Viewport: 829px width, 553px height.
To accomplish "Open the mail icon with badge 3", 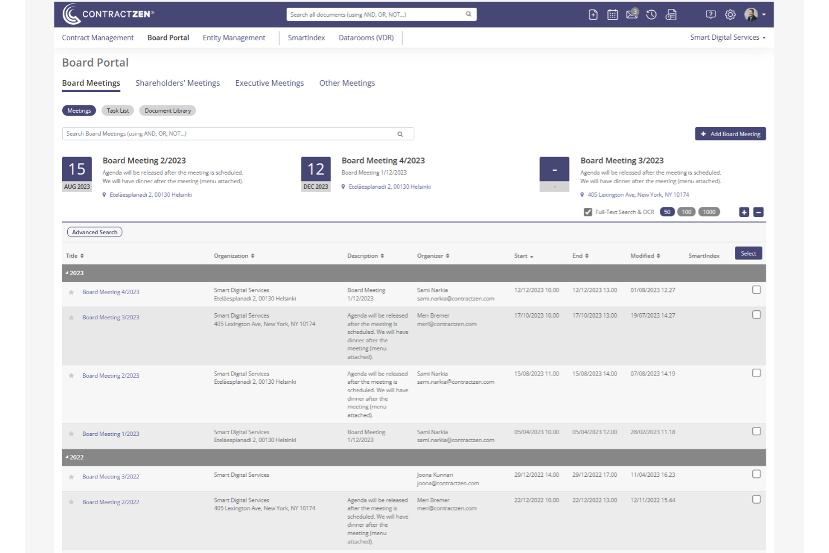I will click(x=632, y=14).
